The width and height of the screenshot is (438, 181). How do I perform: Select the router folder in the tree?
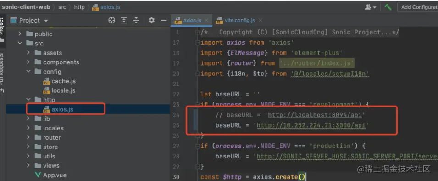(x=52, y=137)
